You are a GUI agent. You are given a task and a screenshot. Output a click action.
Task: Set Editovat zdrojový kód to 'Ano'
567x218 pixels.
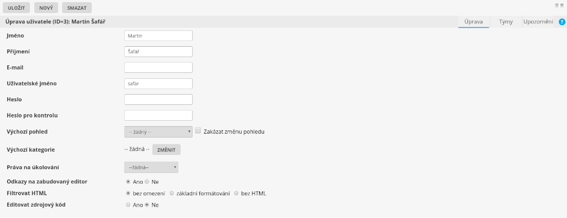pyautogui.click(x=128, y=205)
